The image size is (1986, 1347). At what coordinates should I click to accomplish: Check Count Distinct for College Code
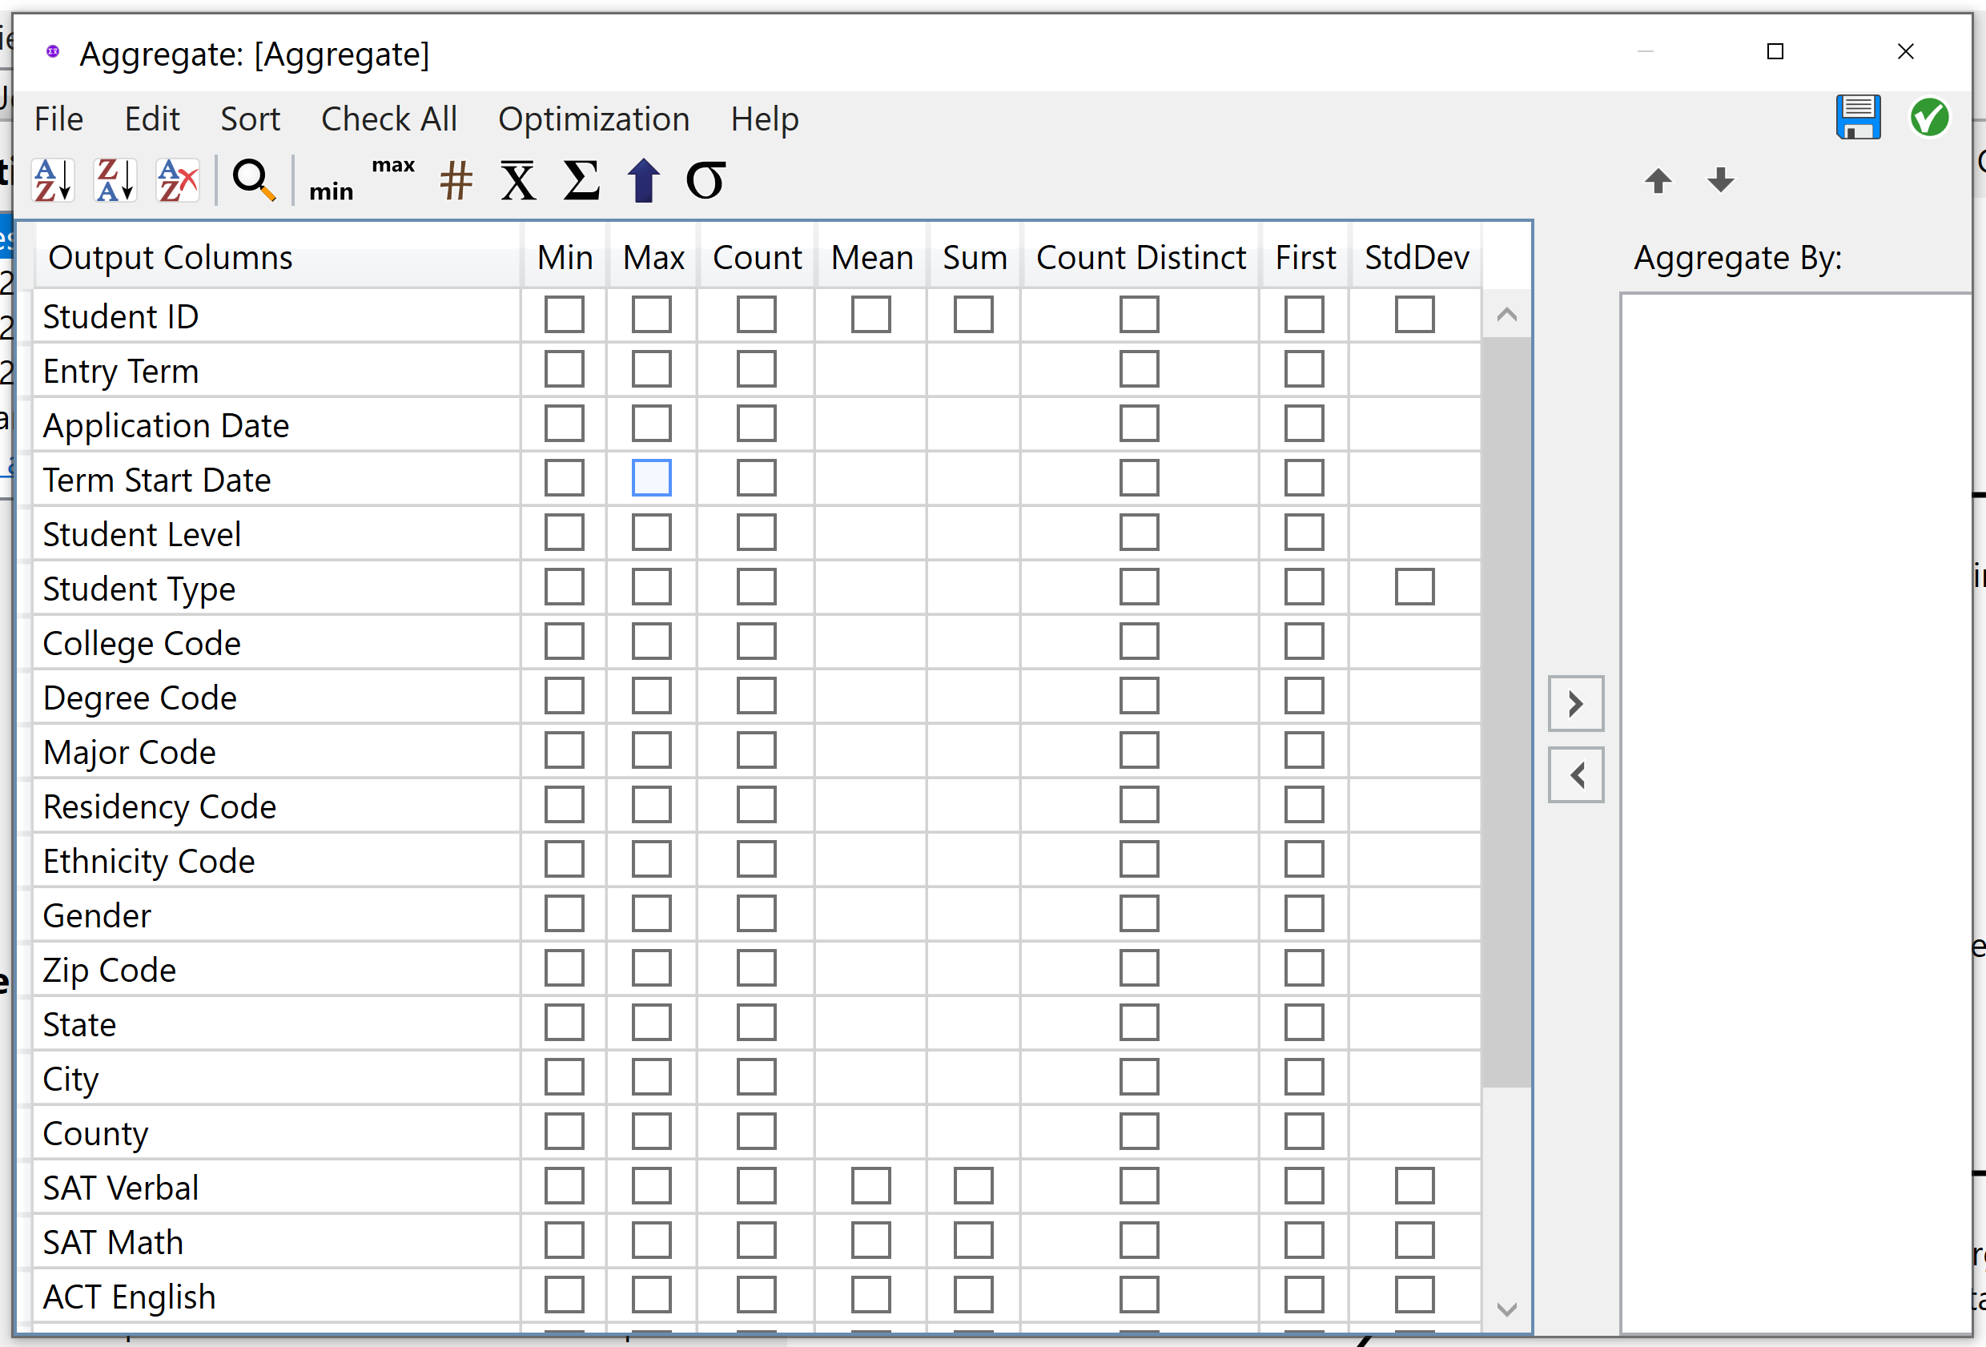(1139, 641)
